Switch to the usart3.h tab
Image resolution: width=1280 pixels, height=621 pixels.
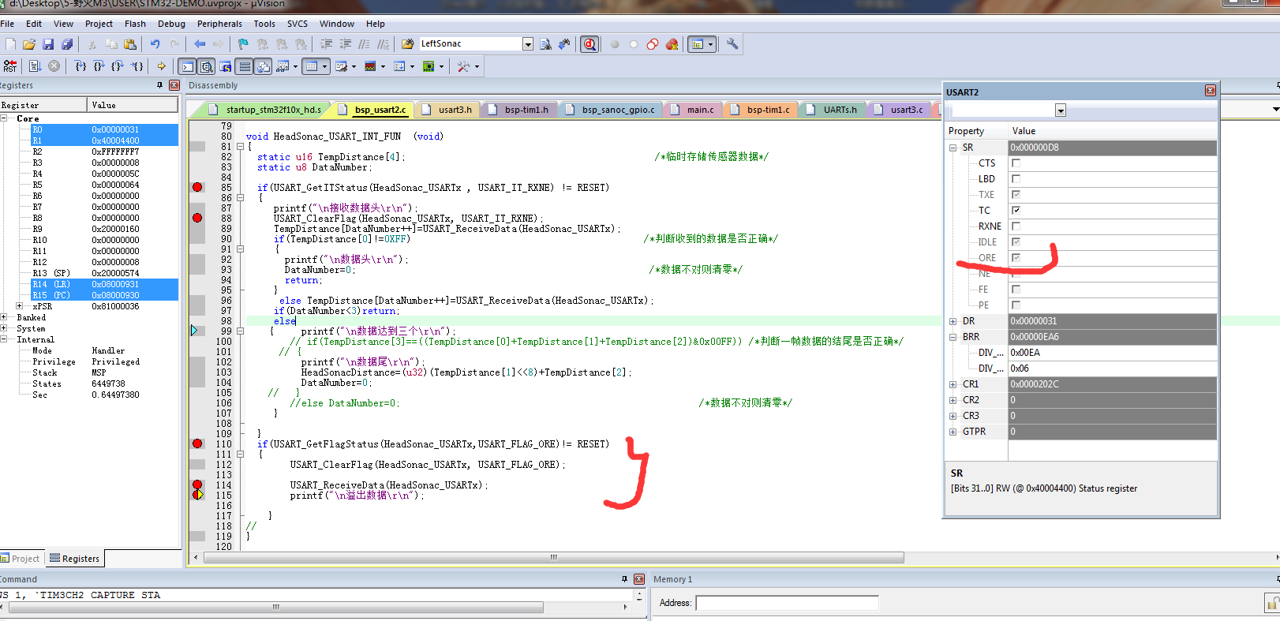pos(455,110)
